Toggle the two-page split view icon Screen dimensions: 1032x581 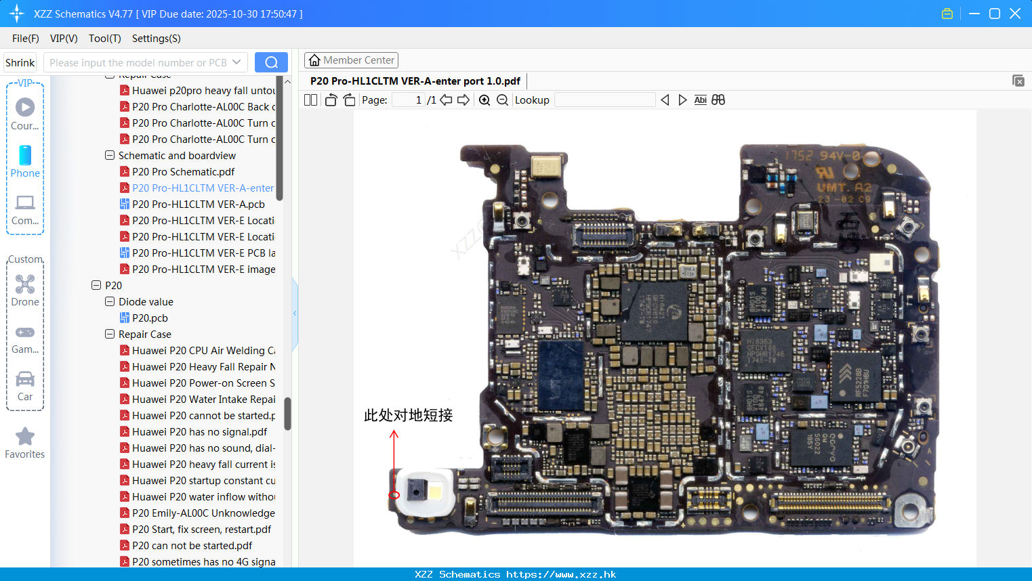tap(310, 100)
